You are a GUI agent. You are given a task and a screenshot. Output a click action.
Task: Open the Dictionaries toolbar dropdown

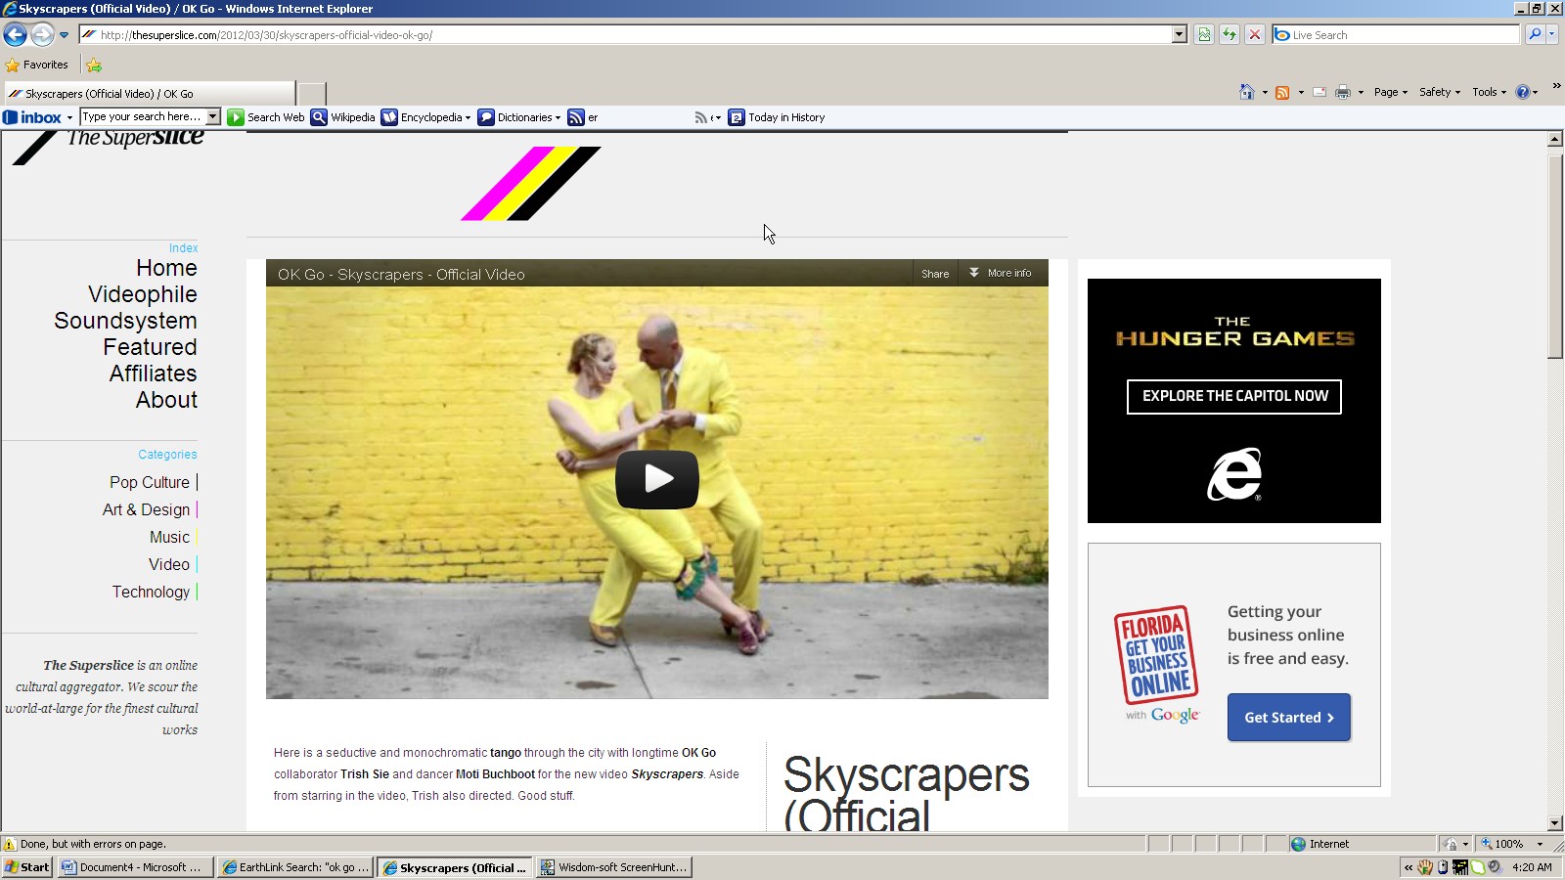point(520,117)
